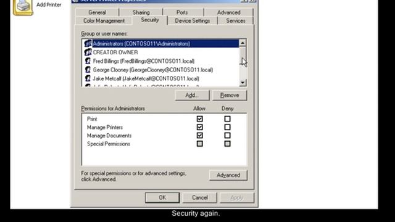Select Administrators (CONTOSO11\Administrators) entry
Viewport: 395px width, 222px height.
161,44
